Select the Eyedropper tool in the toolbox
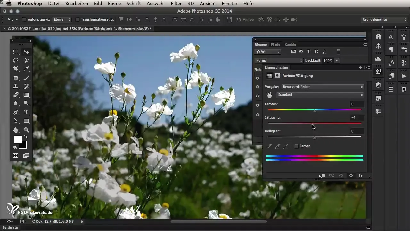The image size is (410, 231). (x=26, y=69)
